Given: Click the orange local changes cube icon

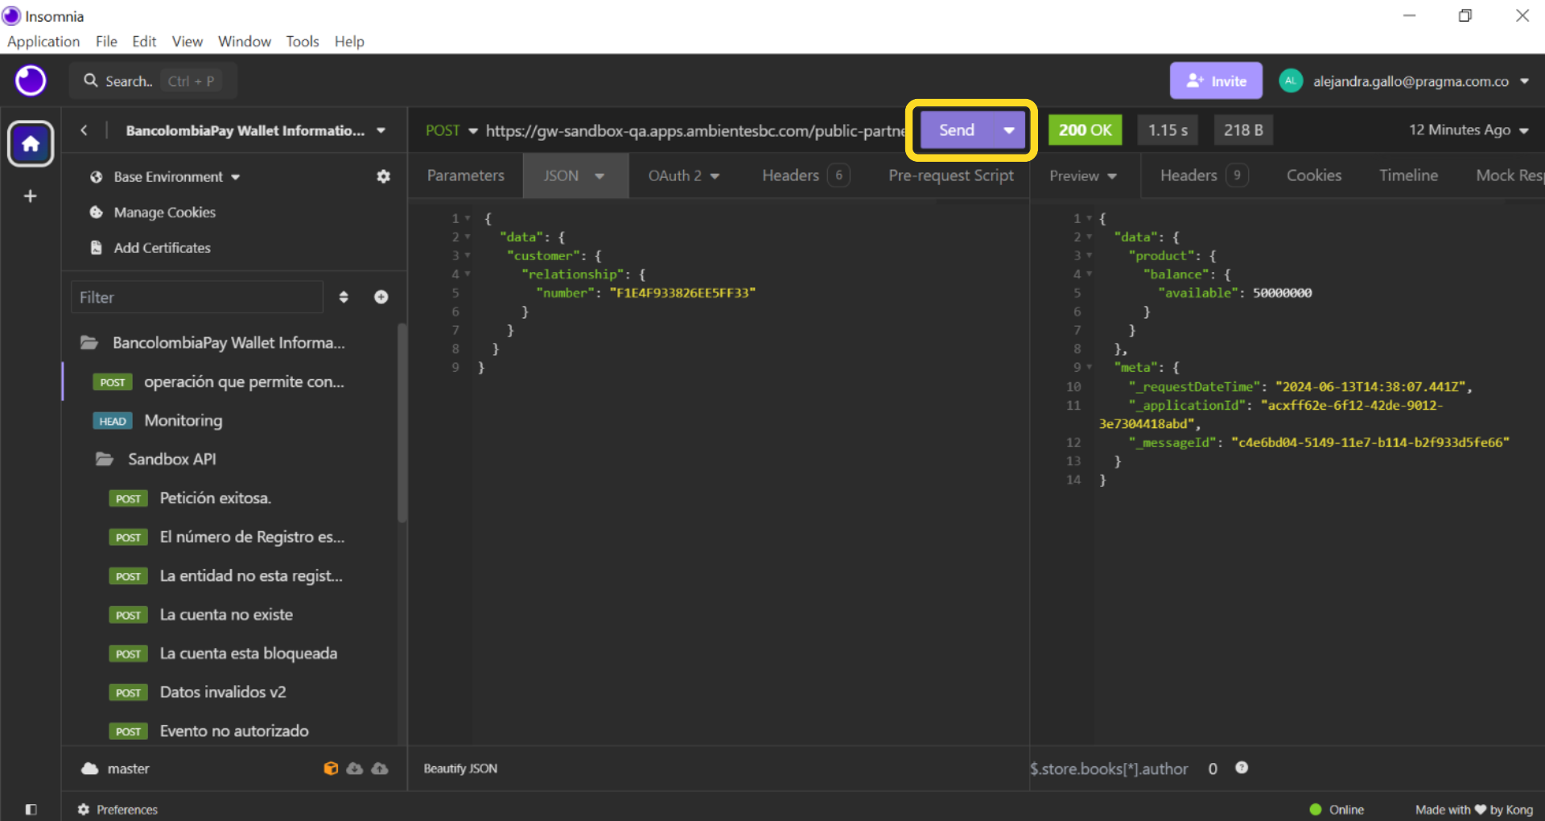Looking at the screenshot, I should click(x=331, y=769).
